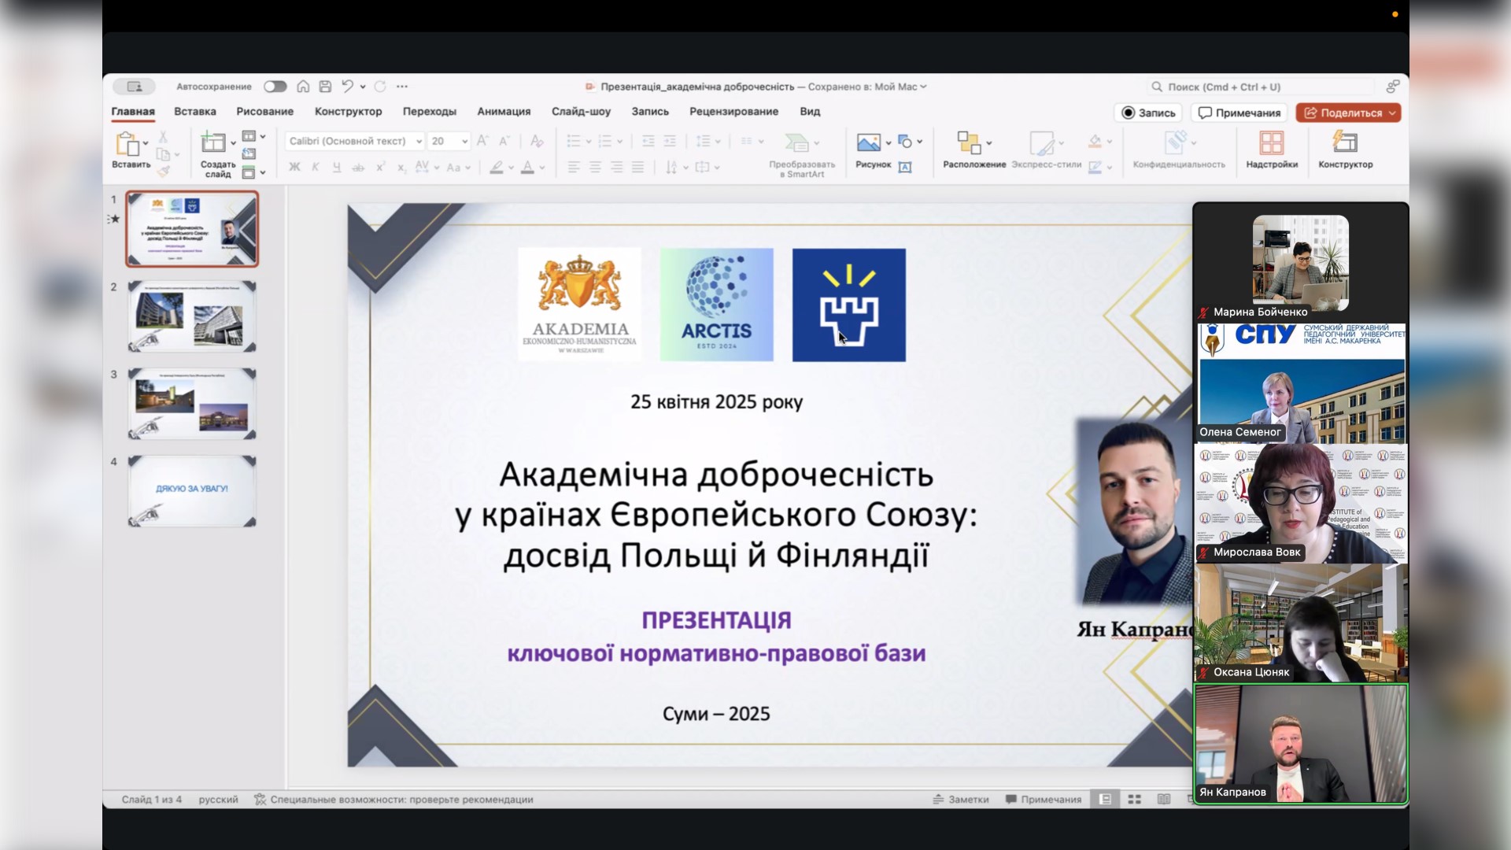Click the Undo arrow icon
1511x850 pixels.
coord(347,87)
